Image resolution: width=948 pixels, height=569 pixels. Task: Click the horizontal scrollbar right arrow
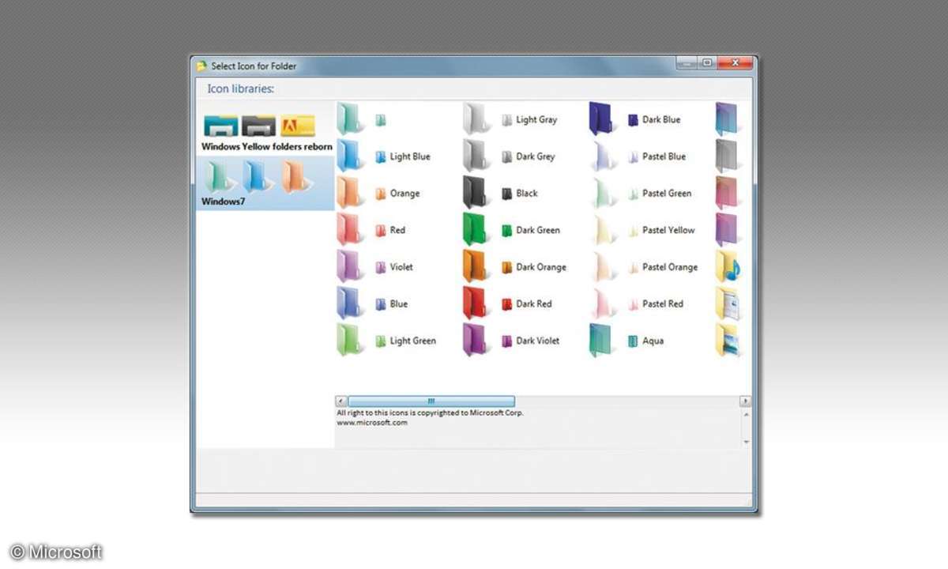[745, 401]
